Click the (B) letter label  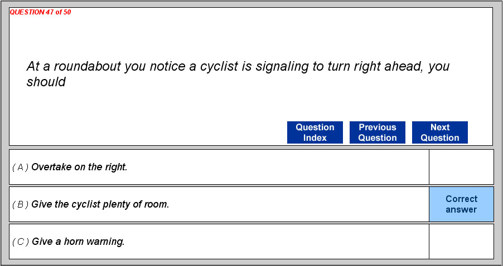pos(20,204)
